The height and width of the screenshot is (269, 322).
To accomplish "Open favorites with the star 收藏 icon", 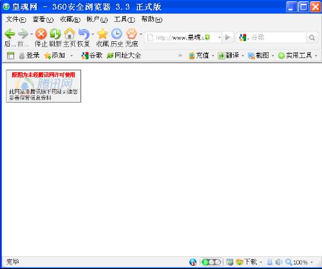I will tap(102, 34).
